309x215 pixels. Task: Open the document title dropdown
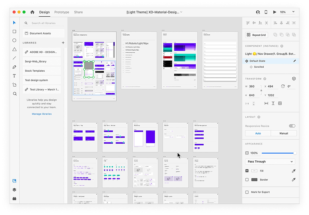click(x=181, y=12)
